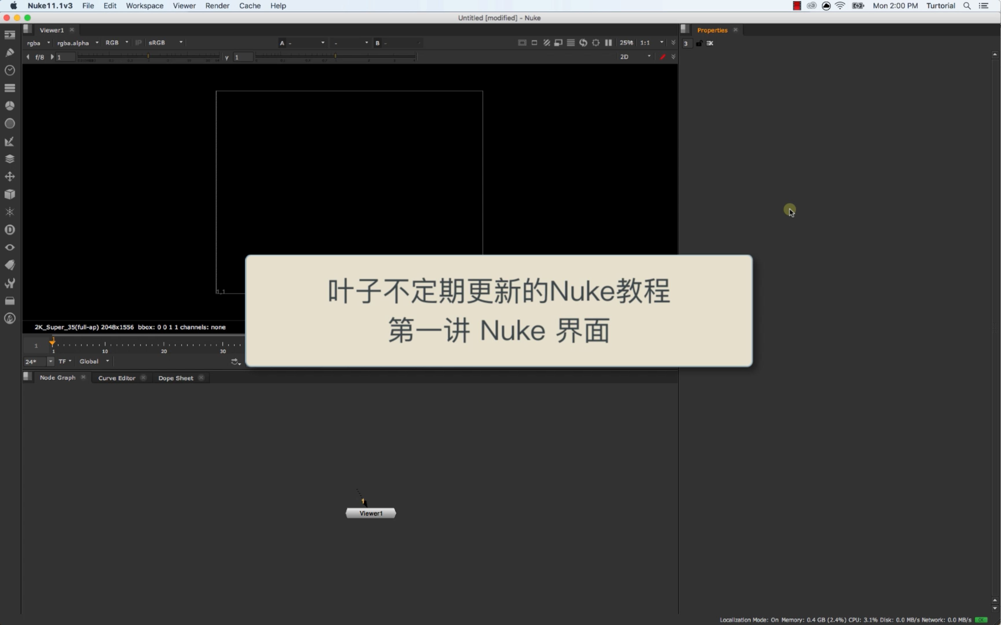Open the 3D nodes icon (cube)

[10, 194]
